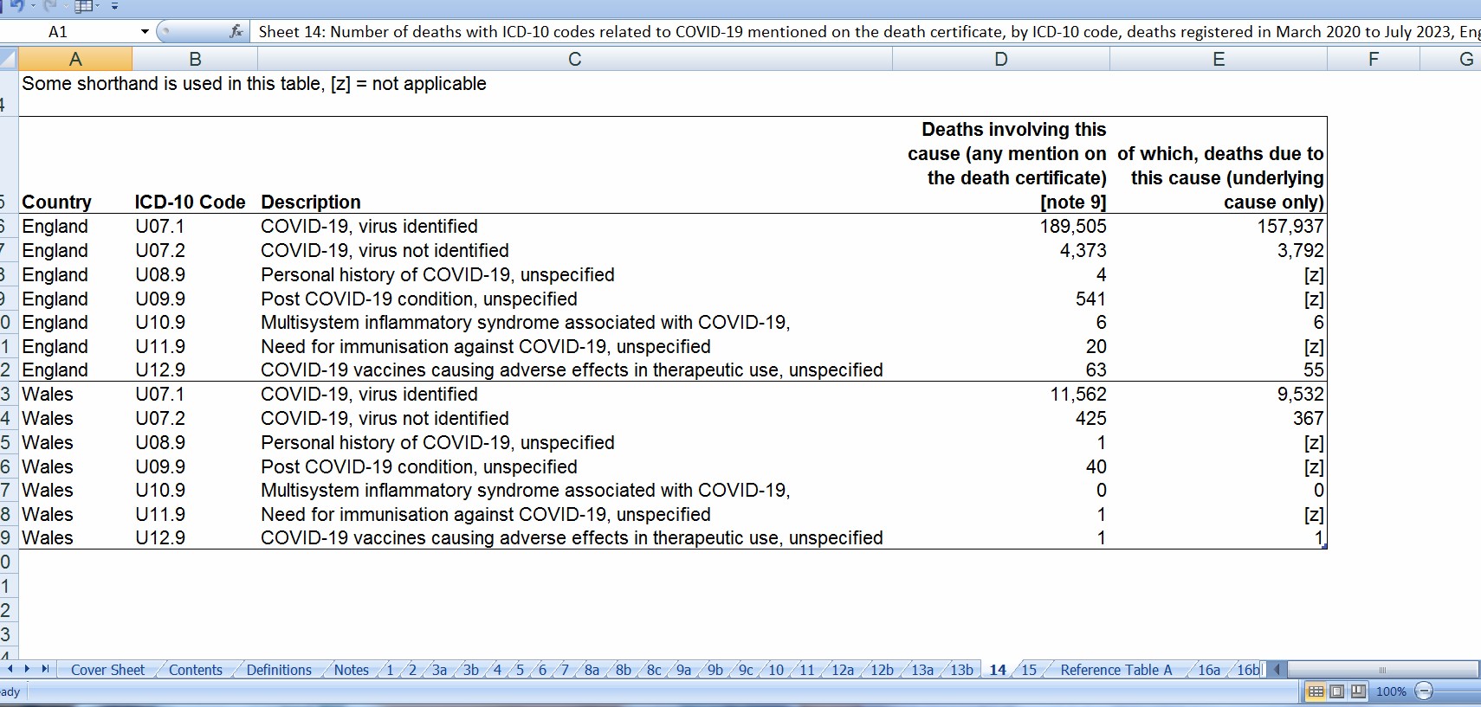Switch to Page Break Preview icon
The image size is (1481, 707).
1358,691
